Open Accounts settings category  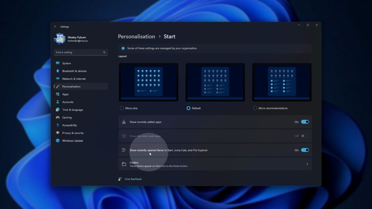click(81, 102)
